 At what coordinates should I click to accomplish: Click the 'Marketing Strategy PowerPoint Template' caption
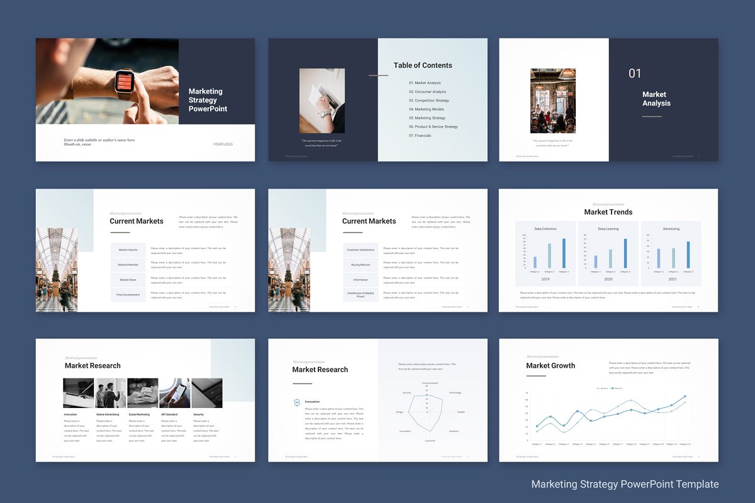(625, 484)
